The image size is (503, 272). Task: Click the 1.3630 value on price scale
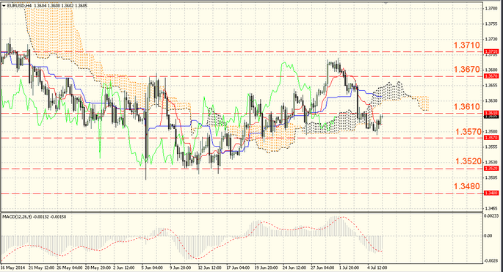pyautogui.click(x=492, y=100)
